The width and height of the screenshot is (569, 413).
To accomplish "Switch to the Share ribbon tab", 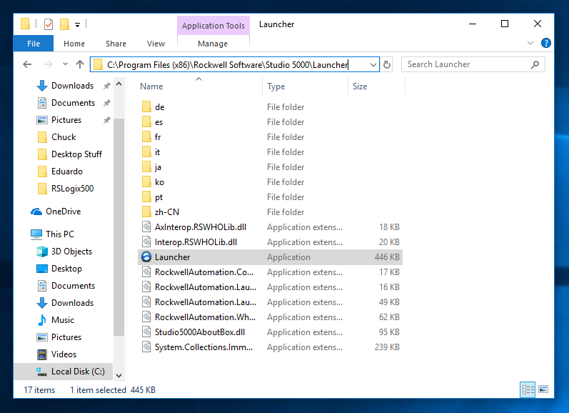I will click(116, 44).
